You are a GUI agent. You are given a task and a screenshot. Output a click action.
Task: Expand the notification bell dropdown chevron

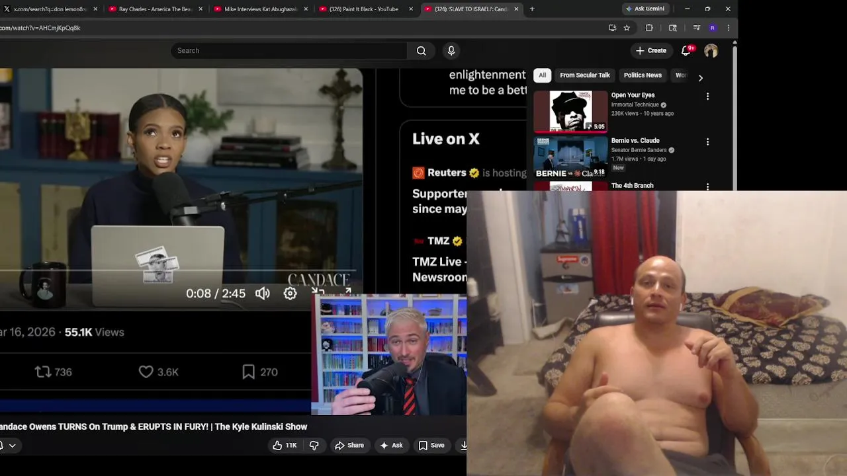pos(12,446)
